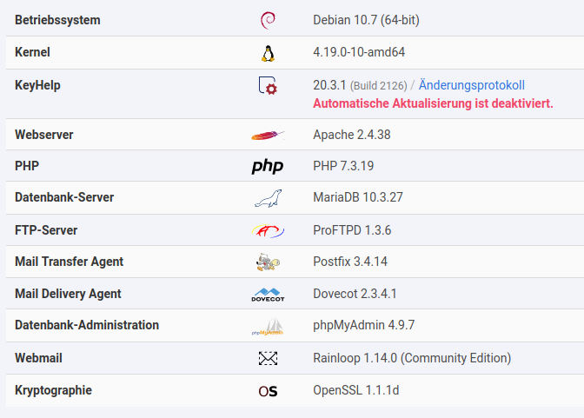Click the Rainloop 1.14.0 version text
Image resolution: width=584 pixels, height=418 pixels.
[412, 358]
